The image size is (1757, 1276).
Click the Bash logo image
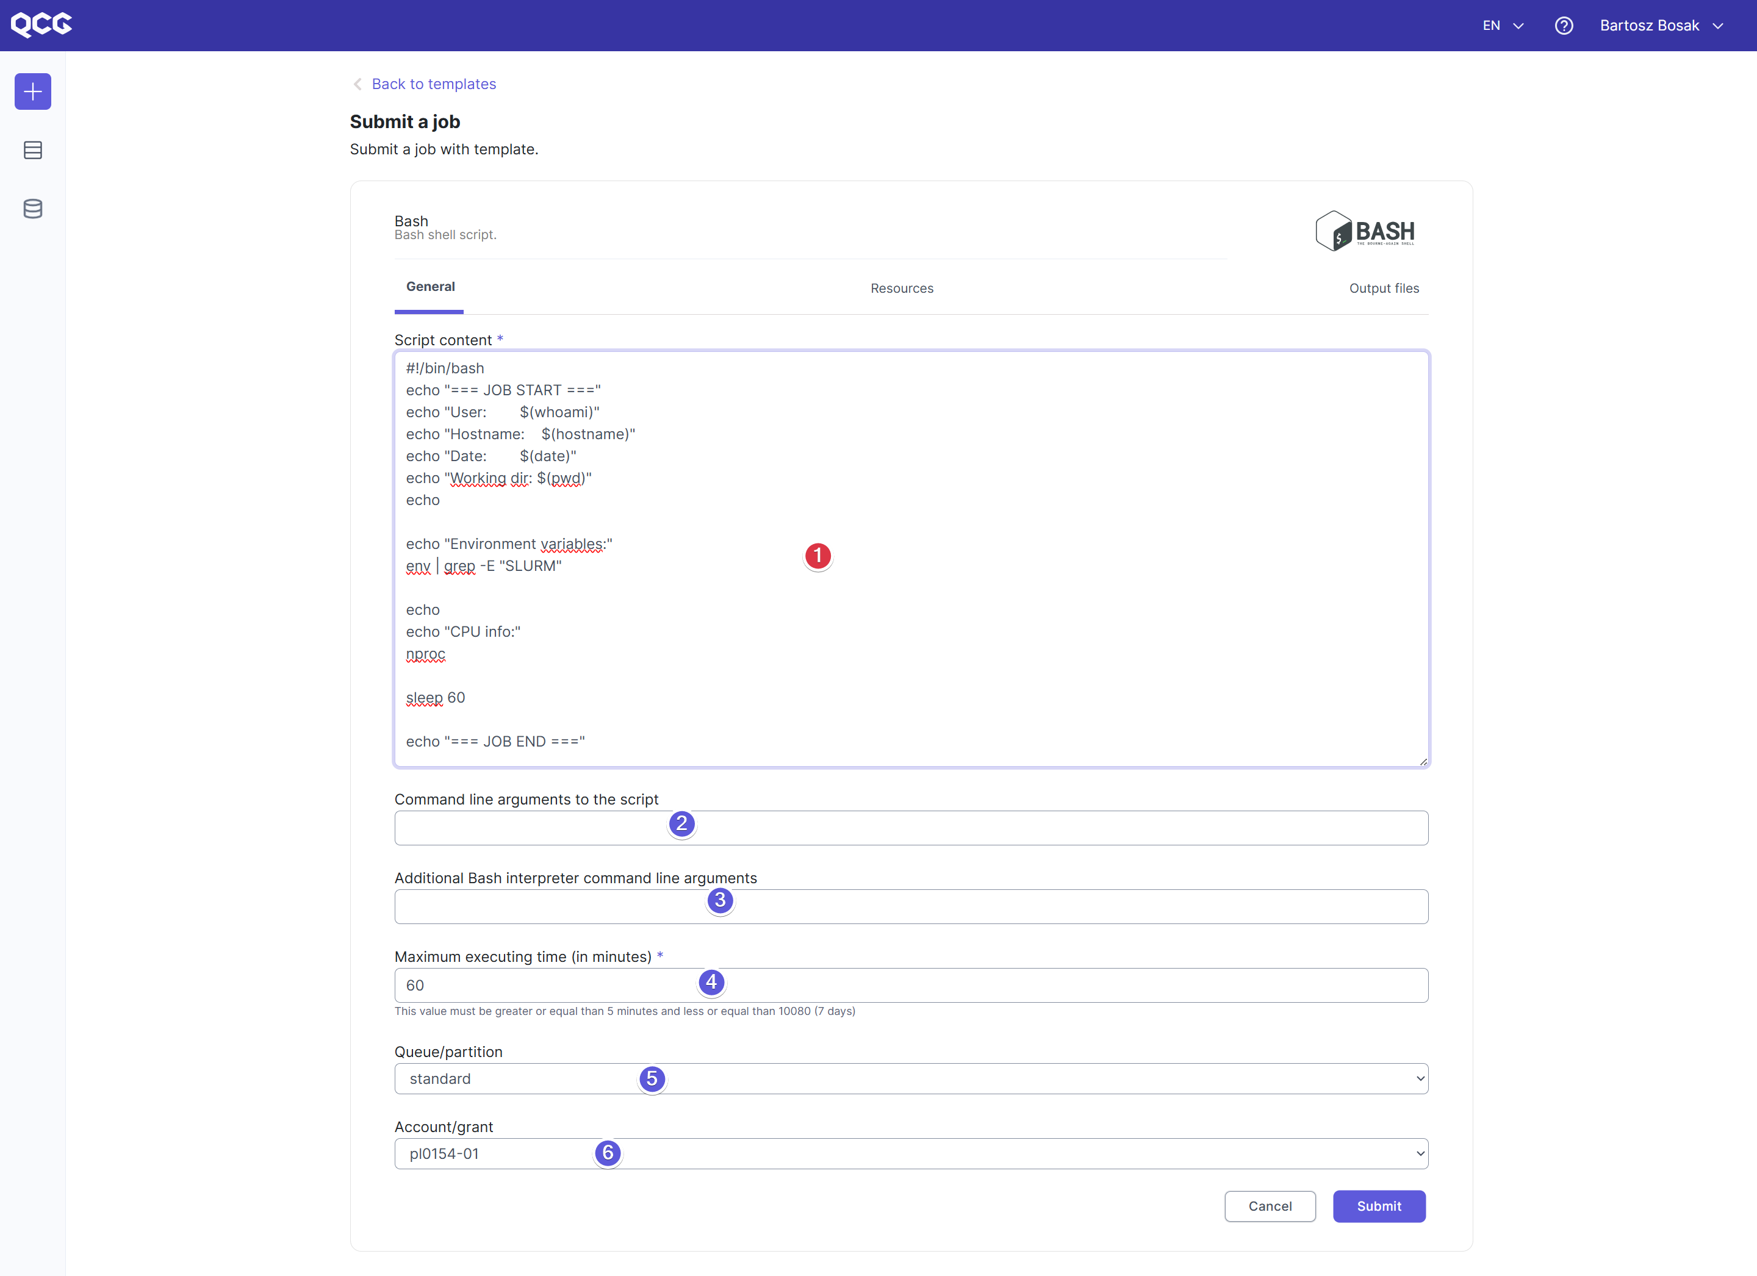point(1364,231)
